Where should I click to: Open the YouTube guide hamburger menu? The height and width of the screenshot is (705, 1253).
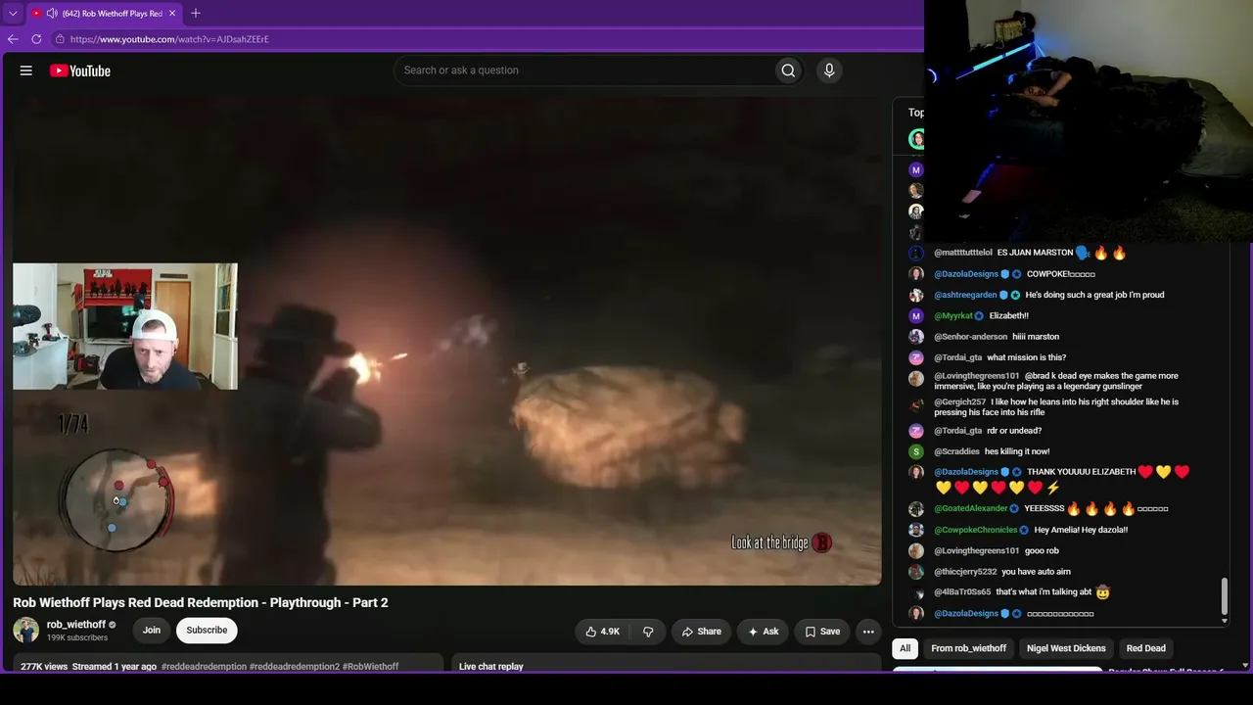[26, 70]
